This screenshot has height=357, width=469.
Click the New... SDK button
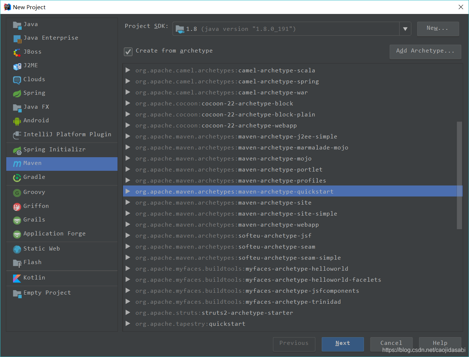pos(438,29)
